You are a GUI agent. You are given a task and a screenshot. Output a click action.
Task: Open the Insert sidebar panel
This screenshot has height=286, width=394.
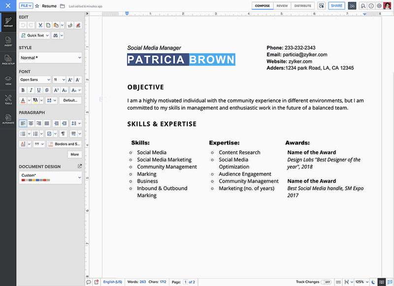point(8,42)
